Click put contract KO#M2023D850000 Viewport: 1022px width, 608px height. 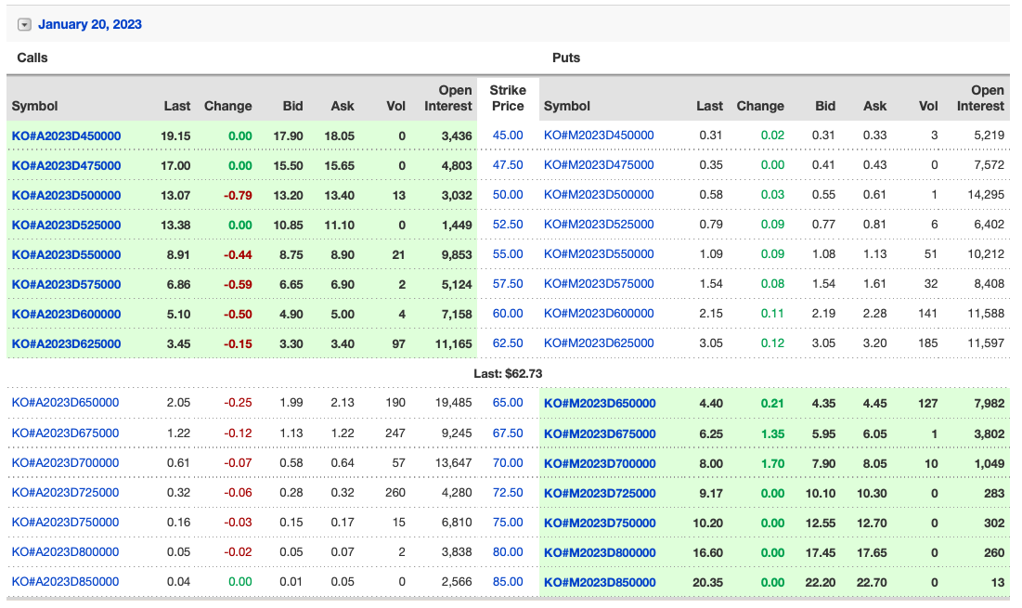coord(600,583)
